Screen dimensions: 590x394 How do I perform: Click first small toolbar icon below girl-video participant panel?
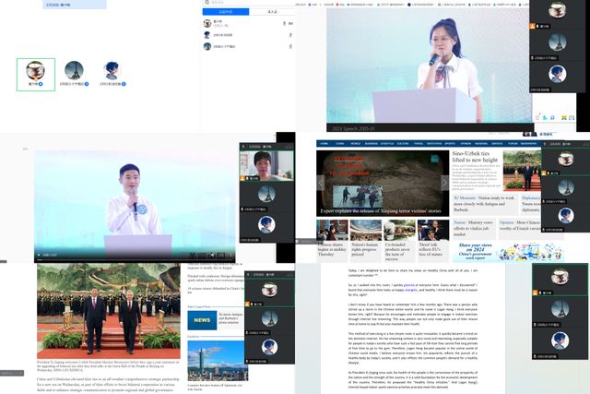click(x=537, y=118)
